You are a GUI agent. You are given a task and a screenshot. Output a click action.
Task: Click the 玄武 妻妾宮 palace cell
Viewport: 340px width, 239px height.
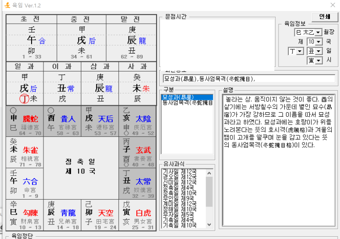point(137,152)
